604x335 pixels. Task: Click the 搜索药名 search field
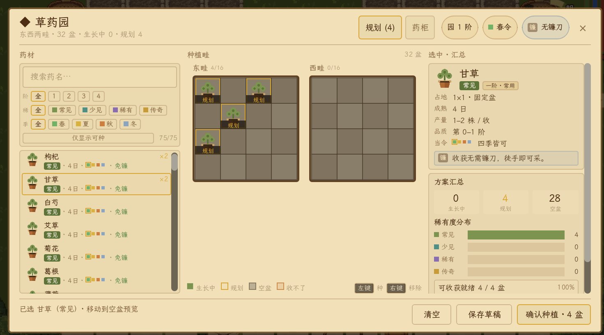point(100,77)
